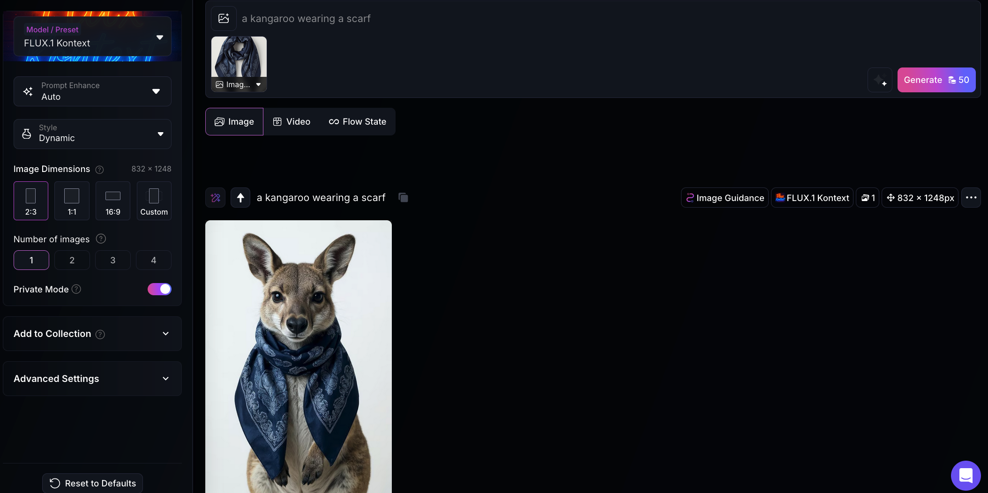Click the image count badge showing 1

point(868,198)
